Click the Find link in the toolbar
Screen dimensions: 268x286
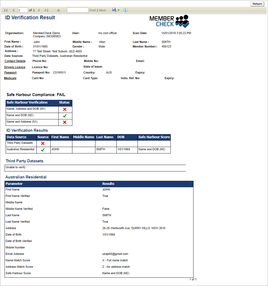pos(92,10)
